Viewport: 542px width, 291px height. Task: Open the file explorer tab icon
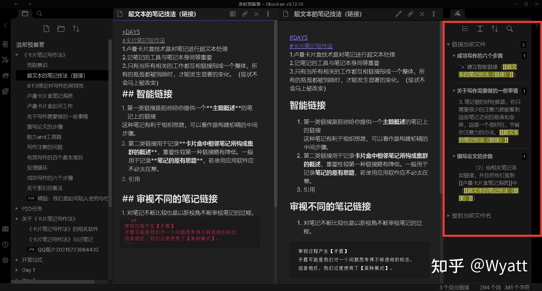tap(25, 14)
